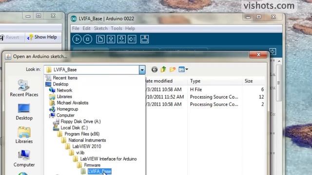Open the Arduino File menu
This screenshot has width=312, height=175.
76,28
